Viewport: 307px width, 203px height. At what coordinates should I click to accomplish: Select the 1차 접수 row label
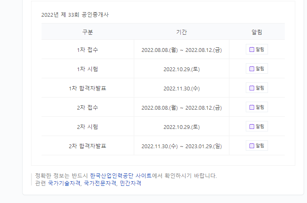tap(88, 50)
